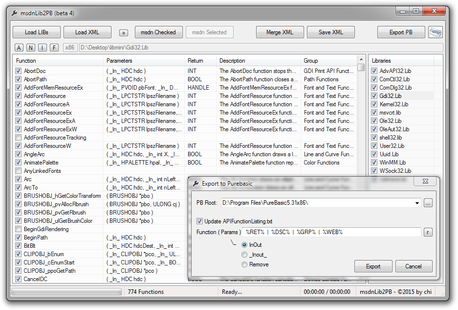This screenshot has height=310, width=458.
Task: Uncheck the AngleArc function checkbox
Action: [x=19, y=154]
